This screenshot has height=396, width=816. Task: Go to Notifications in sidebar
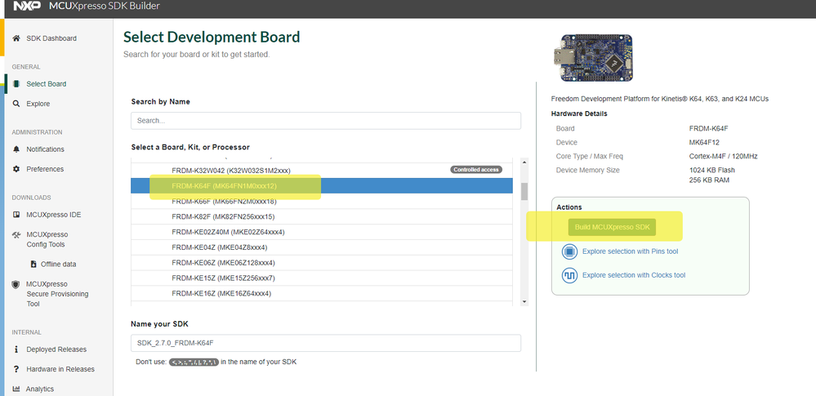pyautogui.click(x=45, y=149)
